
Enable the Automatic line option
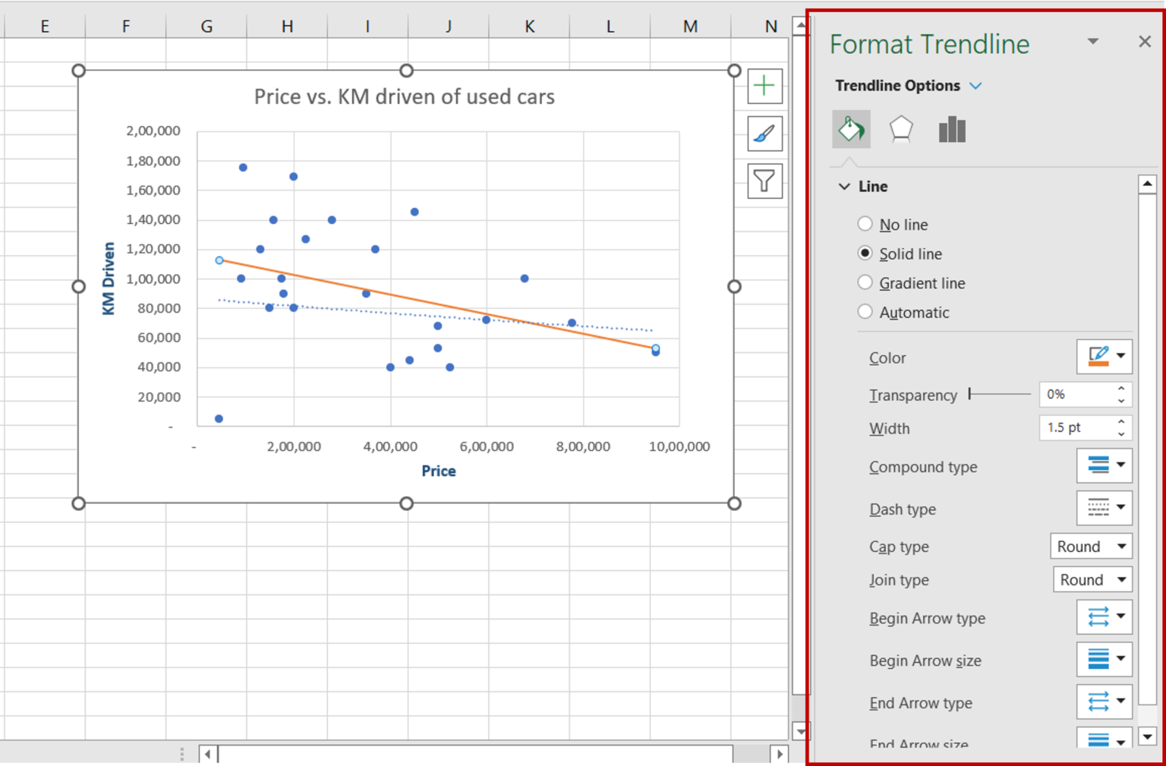tap(865, 311)
